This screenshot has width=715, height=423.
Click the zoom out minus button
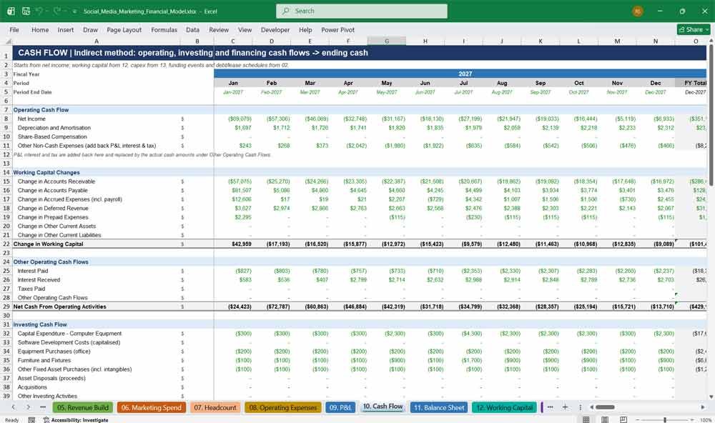638,419
